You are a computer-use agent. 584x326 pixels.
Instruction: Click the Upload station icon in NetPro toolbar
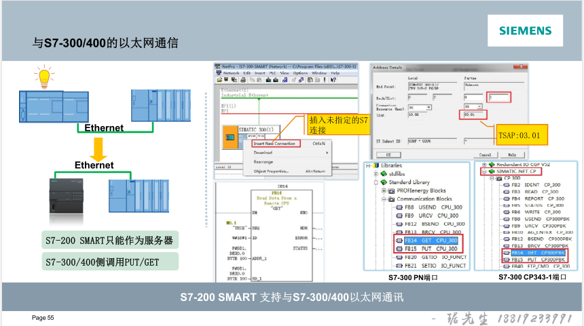276,80
